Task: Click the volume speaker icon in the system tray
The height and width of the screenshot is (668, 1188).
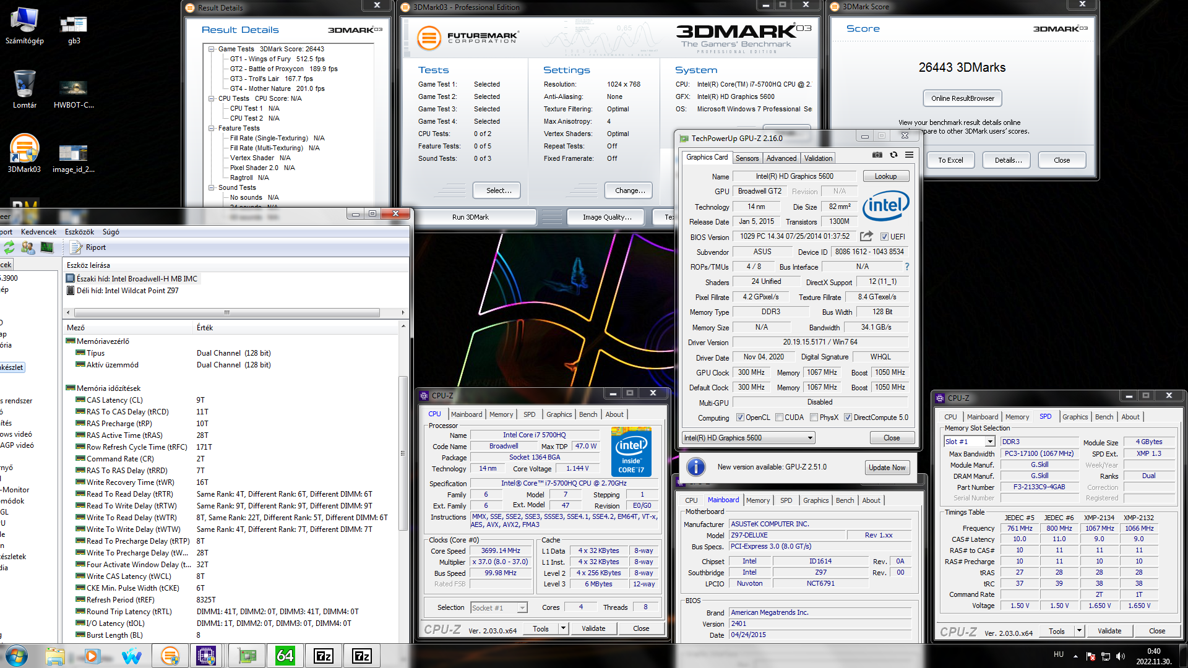Action: pos(1121,656)
